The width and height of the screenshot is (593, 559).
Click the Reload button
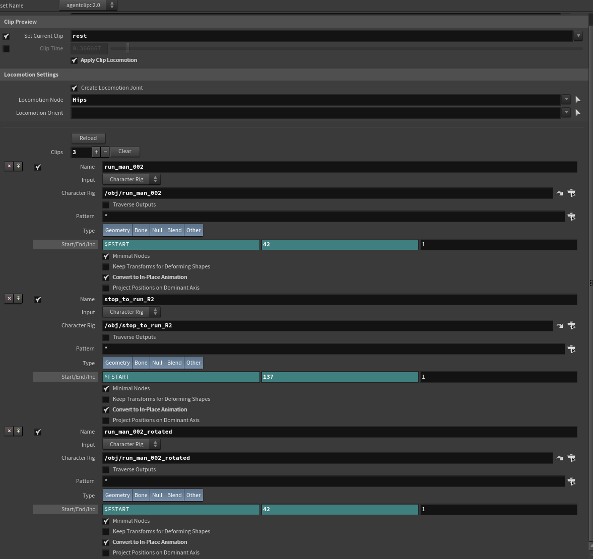[x=88, y=138]
